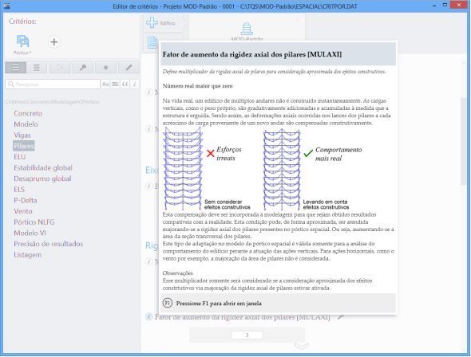Click the info icon beside MULAXI criterion
Viewport: 471px width, 357px height.
(148, 316)
